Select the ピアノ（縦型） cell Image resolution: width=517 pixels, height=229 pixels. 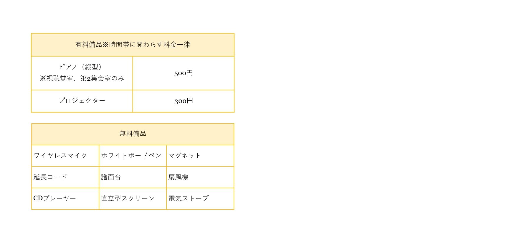(x=82, y=73)
